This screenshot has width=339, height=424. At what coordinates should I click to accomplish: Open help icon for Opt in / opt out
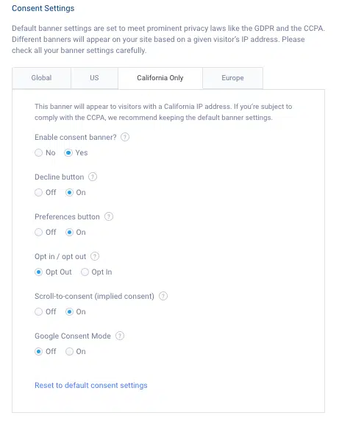tap(95, 256)
